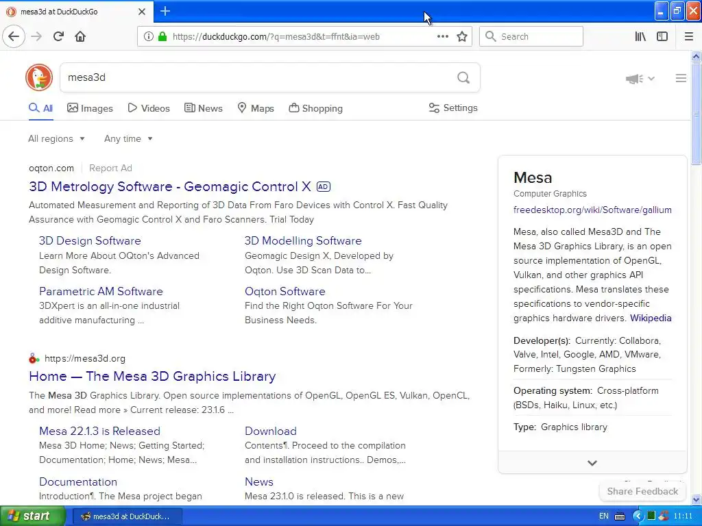
Task: Click the Firefox Search field
Action: tap(531, 37)
